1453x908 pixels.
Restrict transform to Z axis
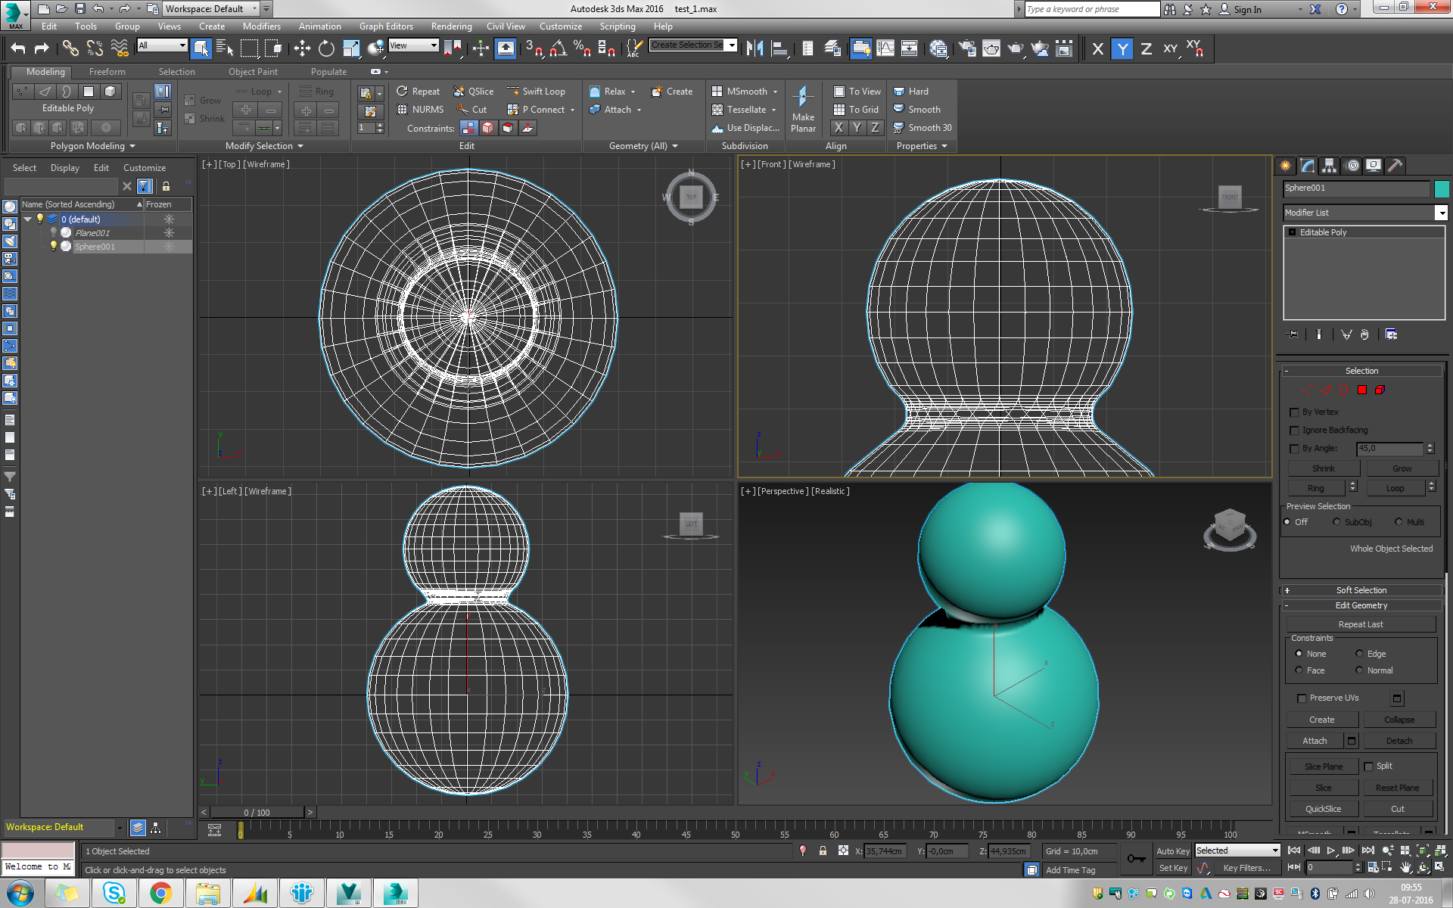click(1147, 48)
